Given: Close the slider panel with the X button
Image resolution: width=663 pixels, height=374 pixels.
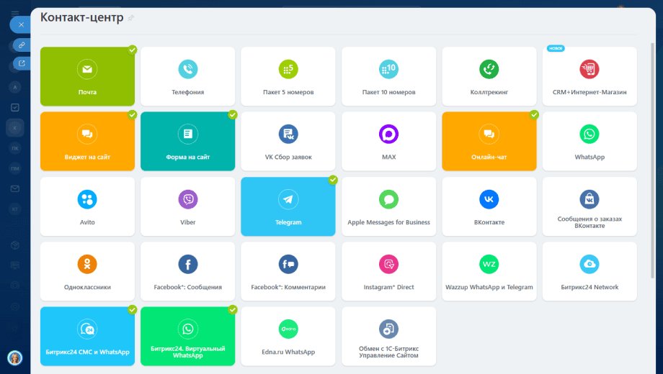Looking at the screenshot, I should 21,25.
